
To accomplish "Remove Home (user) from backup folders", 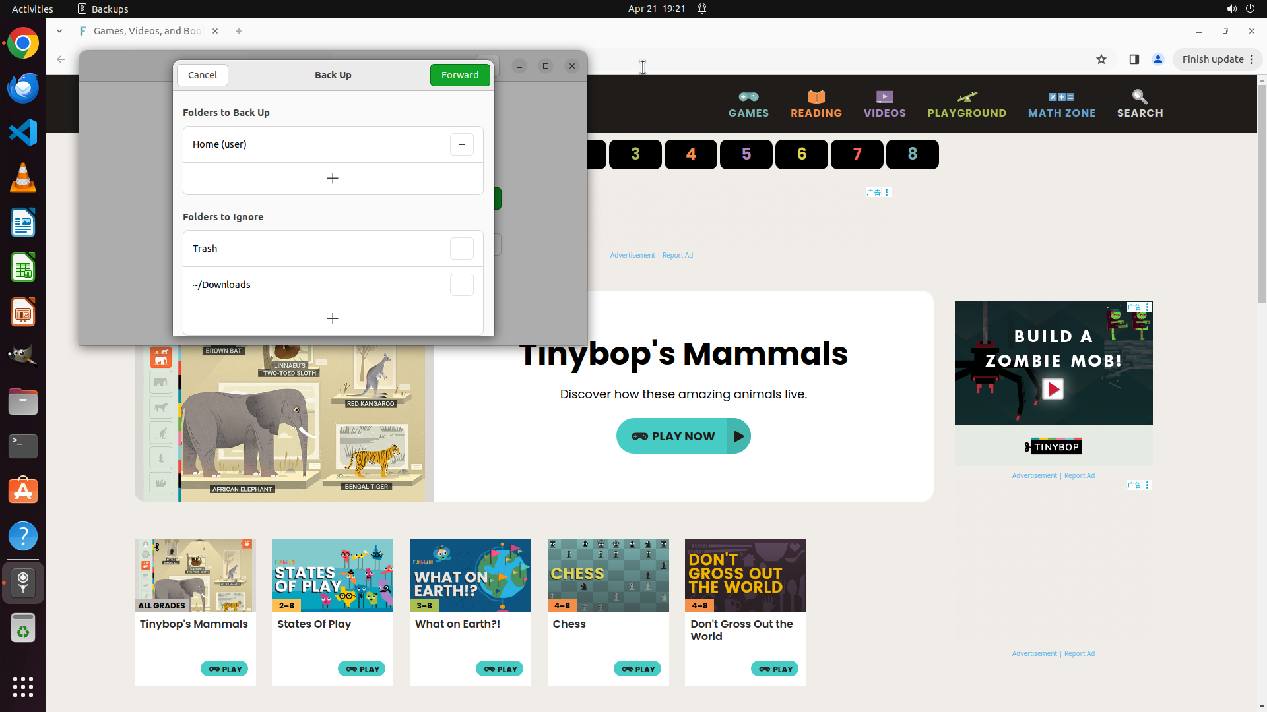I will point(461,144).
